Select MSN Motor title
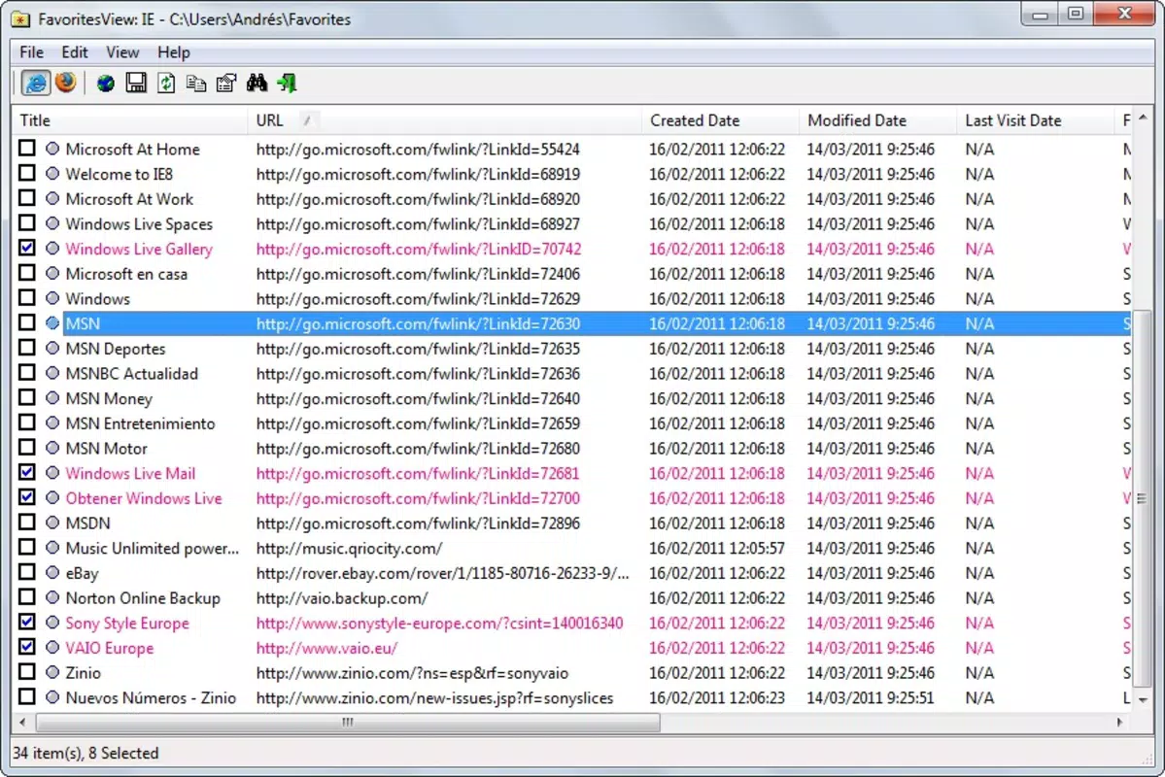The image size is (1165, 777). [106, 448]
